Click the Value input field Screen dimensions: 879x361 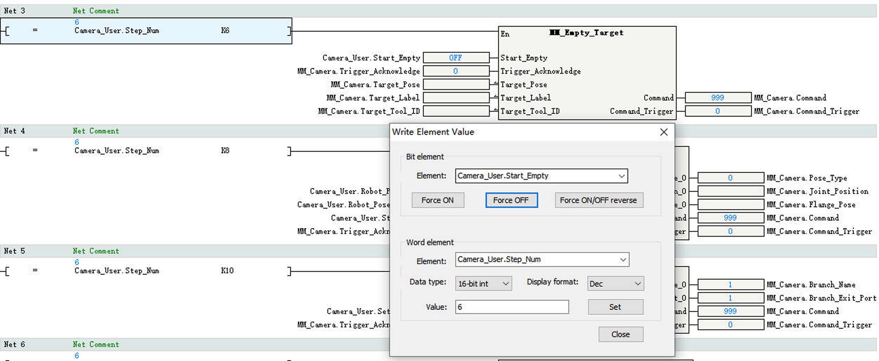[x=512, y=307]
